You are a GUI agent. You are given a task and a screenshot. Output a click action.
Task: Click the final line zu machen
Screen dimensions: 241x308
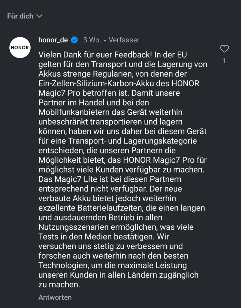(59, 285)
